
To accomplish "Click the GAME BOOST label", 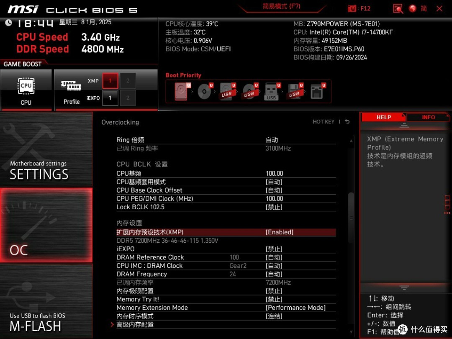I will click(x=23, y=64).
